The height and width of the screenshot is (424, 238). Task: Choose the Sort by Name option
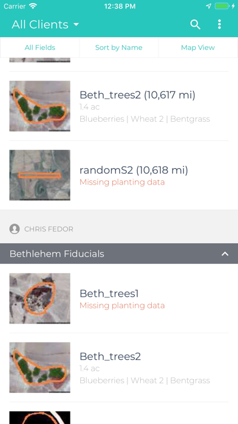pyautogui.click(x=119, y=48)
